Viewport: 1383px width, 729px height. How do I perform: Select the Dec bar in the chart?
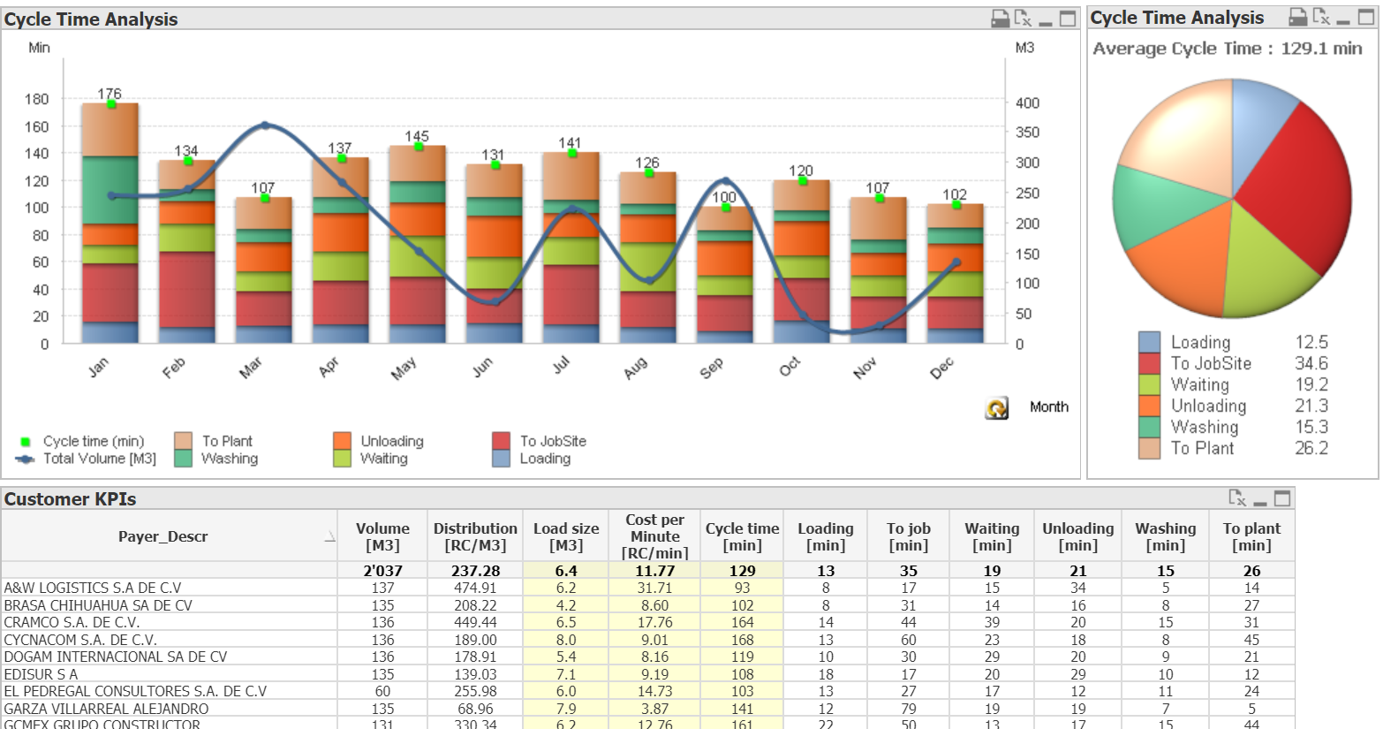point(955,273)
